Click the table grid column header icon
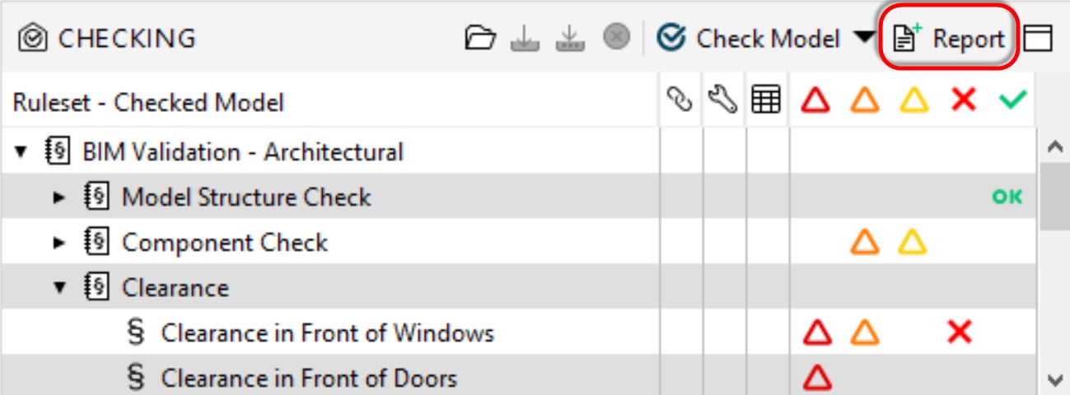 click(x=766, y=102)
